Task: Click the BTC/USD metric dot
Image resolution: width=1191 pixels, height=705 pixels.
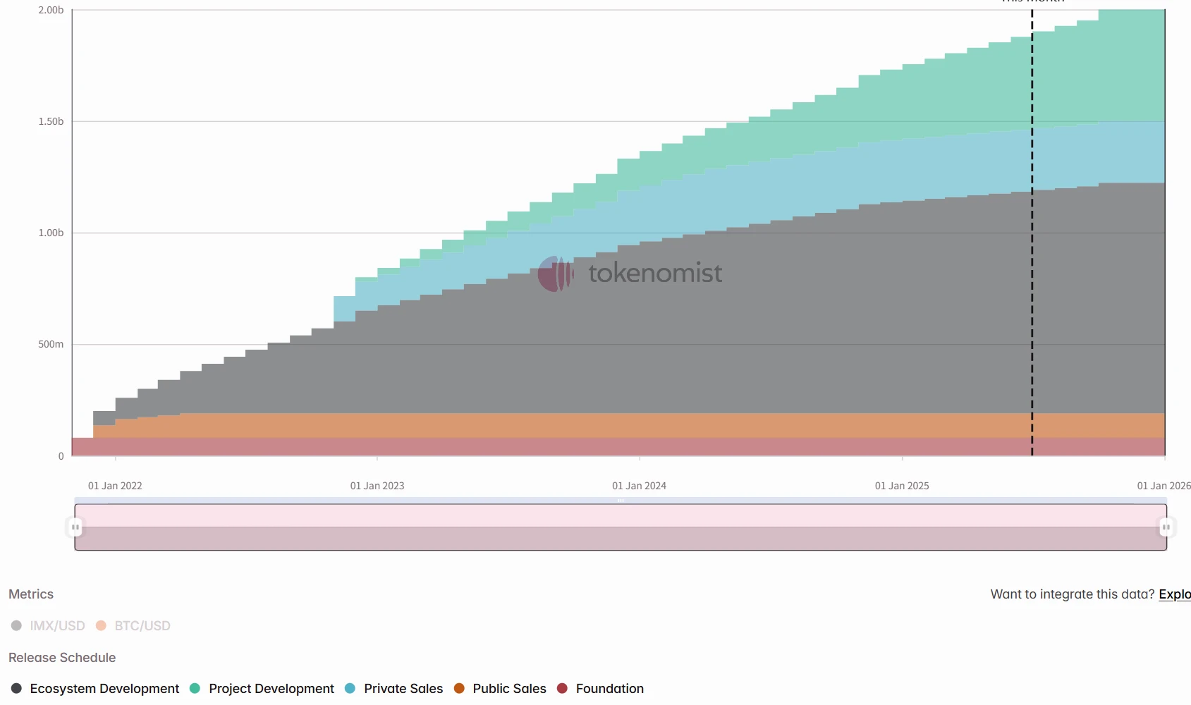Action: 99,625
